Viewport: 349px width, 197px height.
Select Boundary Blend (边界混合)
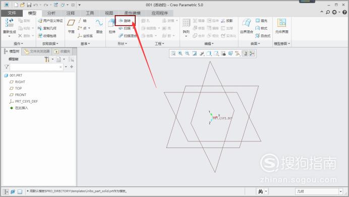click(x=247, y=26)
